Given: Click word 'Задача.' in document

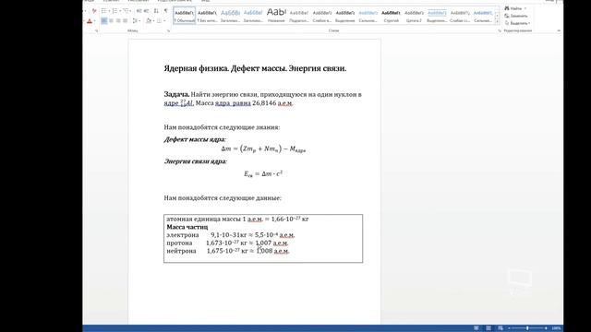Looking at the screenshot, I should (x=176, y=94).
